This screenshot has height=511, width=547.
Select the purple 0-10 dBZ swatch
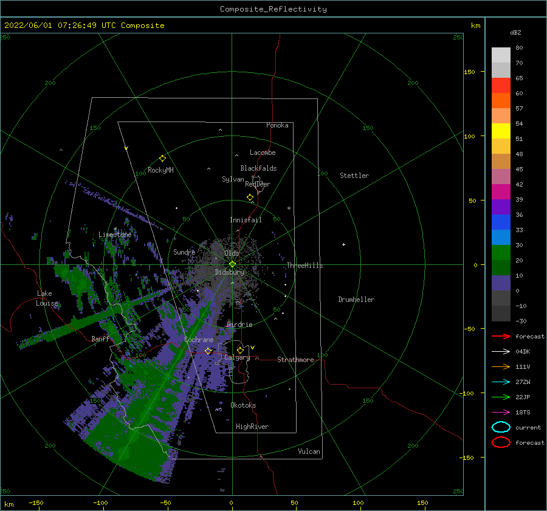point(501,283)
